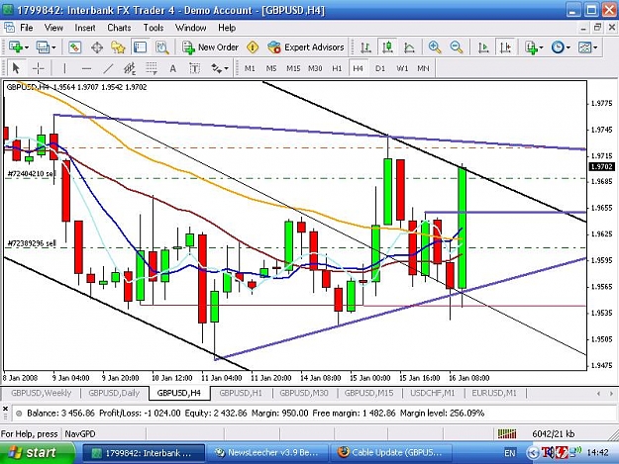Screen dimensions: 619x464
Task: Click the Templates icon
Action: pyautogui.click(x=584, y=47)
